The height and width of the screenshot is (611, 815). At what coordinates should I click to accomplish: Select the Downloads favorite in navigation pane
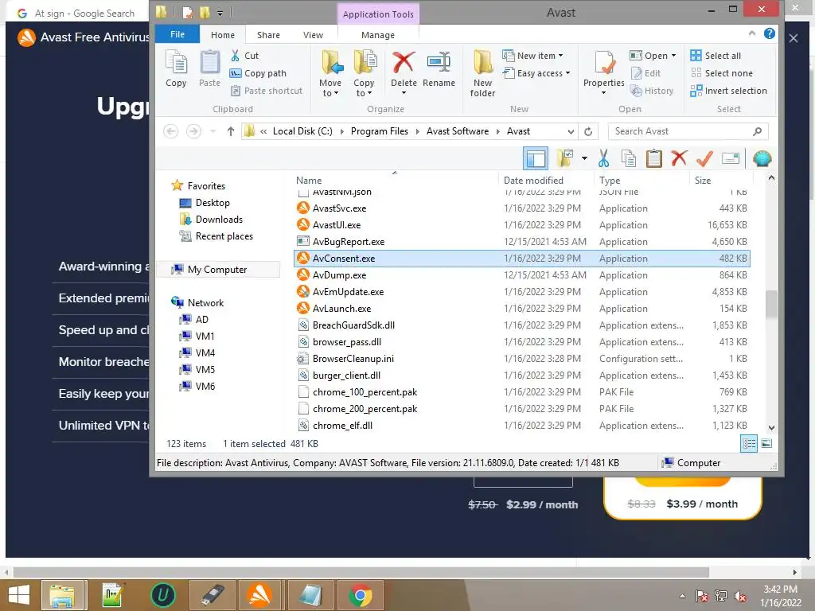[219, 220]
